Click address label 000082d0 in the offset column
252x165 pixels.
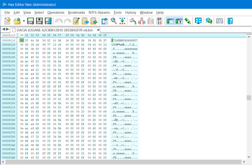[9, 158]
